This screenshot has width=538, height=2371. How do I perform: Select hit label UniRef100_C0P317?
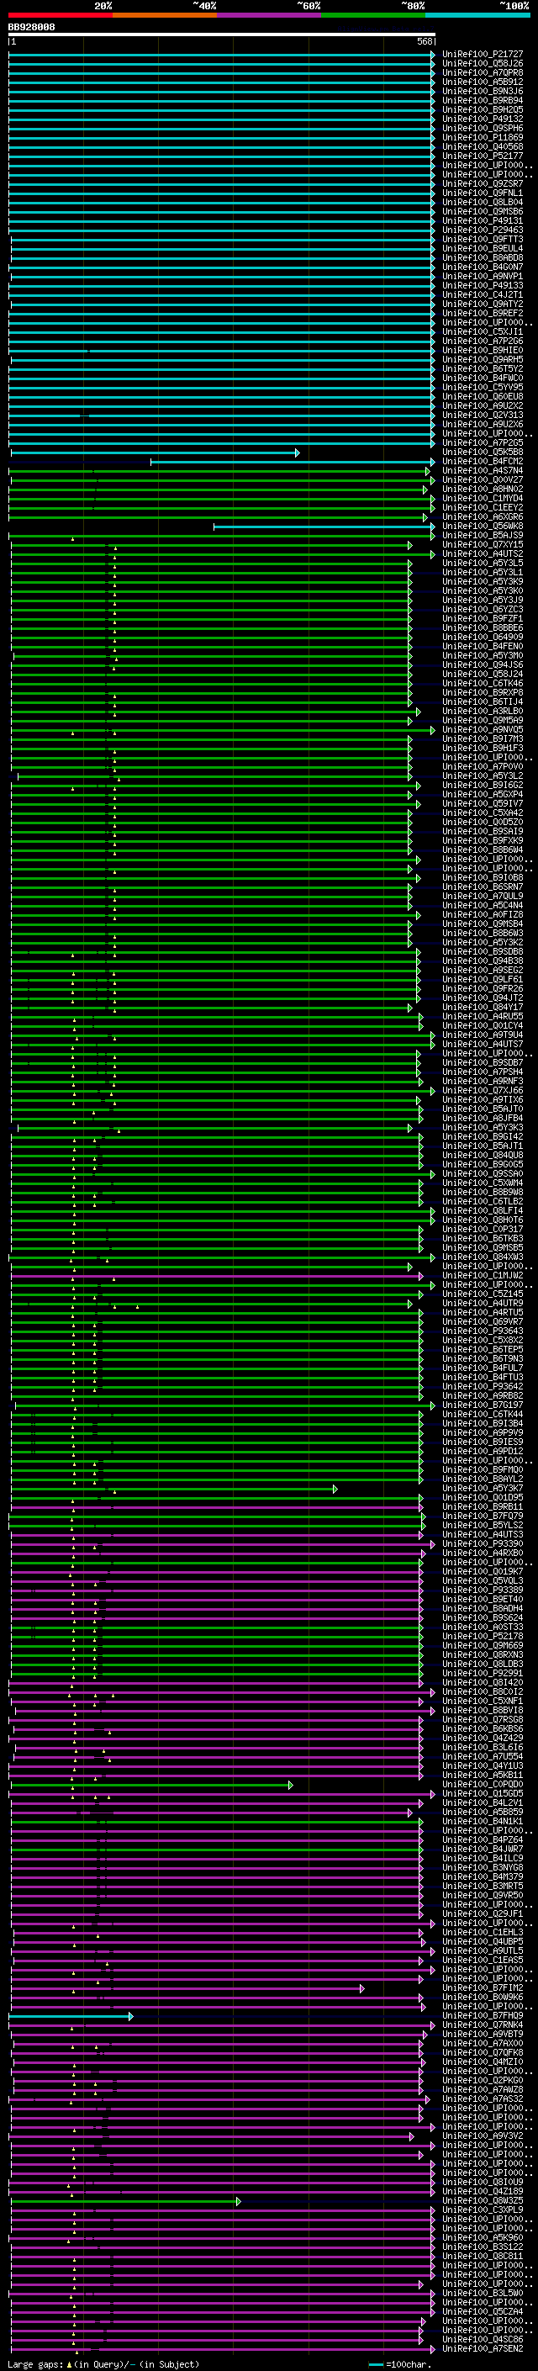482,1230
